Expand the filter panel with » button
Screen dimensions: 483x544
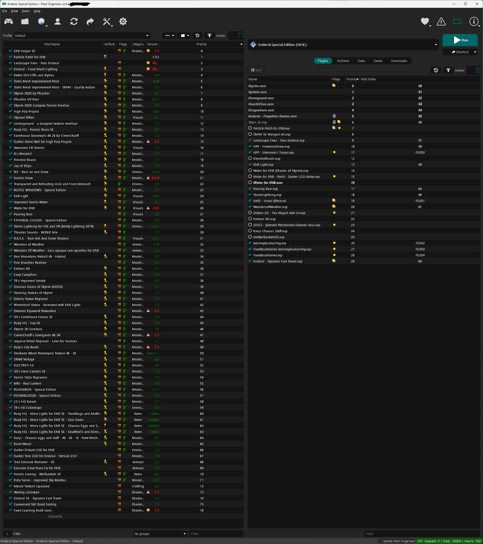pyautogui.click(x=7, y=534)
